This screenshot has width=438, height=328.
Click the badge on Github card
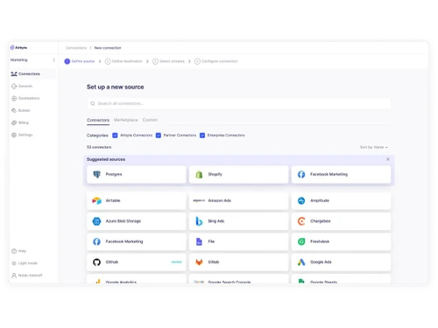coord(177,262)
